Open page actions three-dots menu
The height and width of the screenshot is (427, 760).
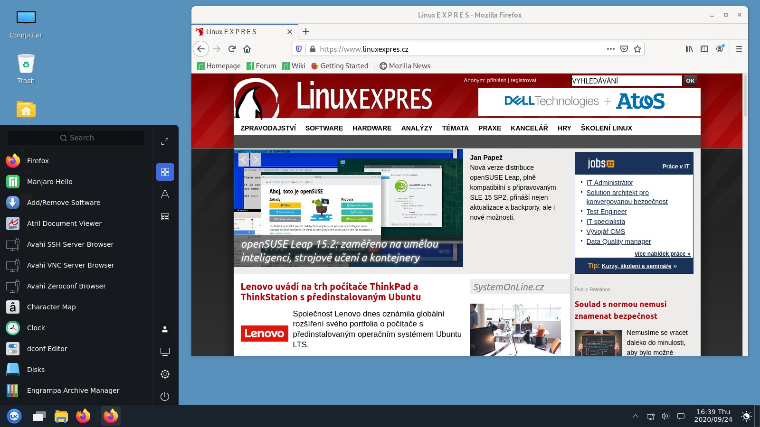611,49
